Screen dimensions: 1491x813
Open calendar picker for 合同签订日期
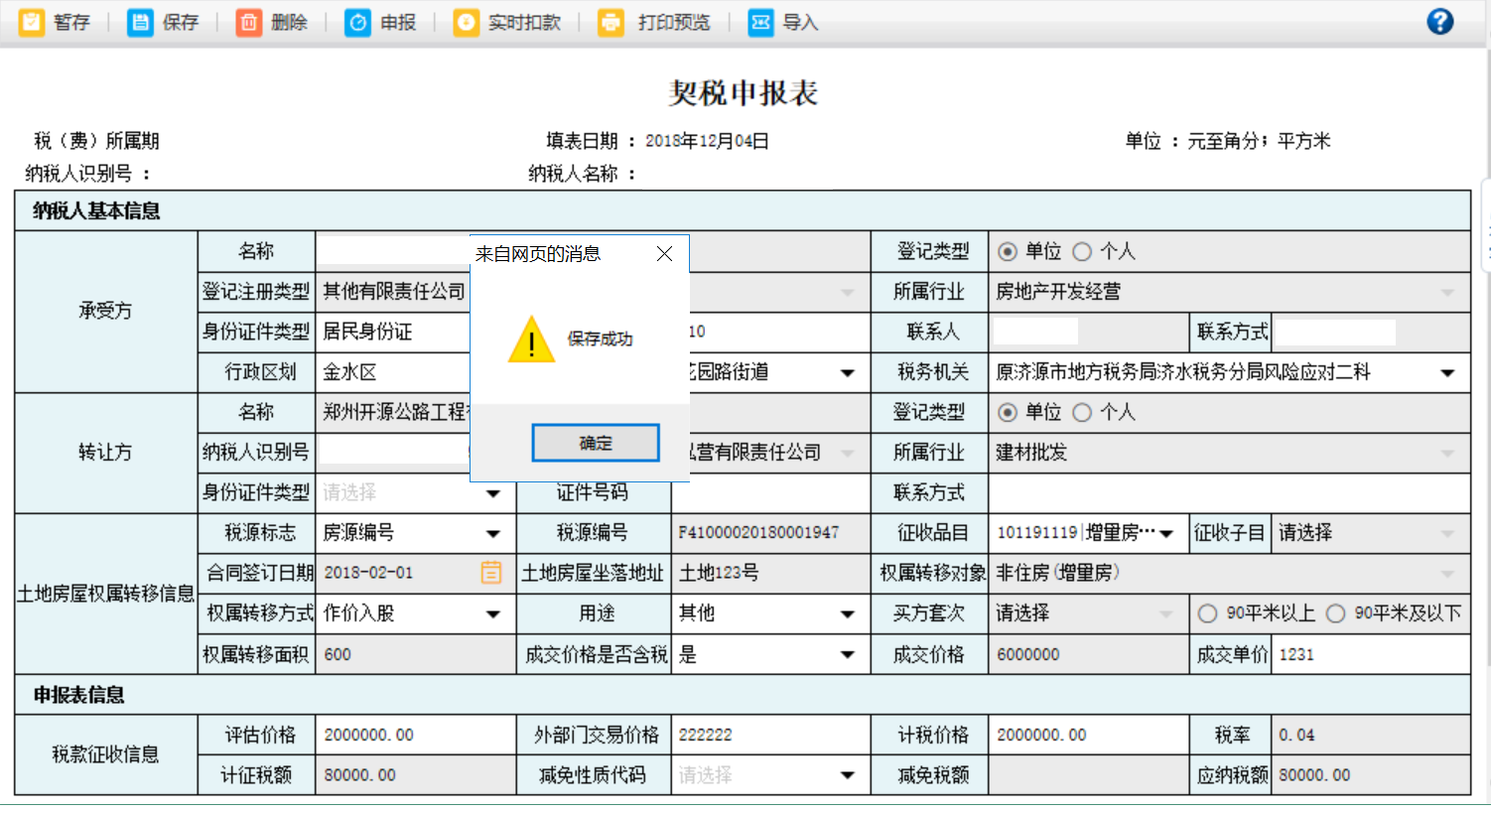(x=491, y=573)
